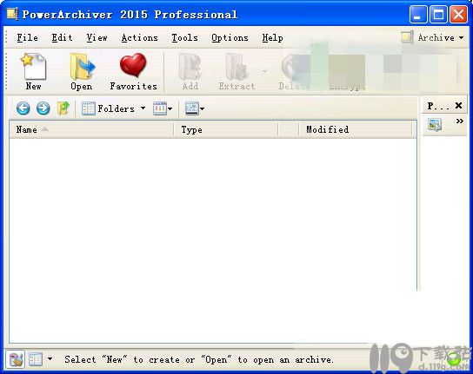Click the archive mode status bar icon

[x=15, y=359]
